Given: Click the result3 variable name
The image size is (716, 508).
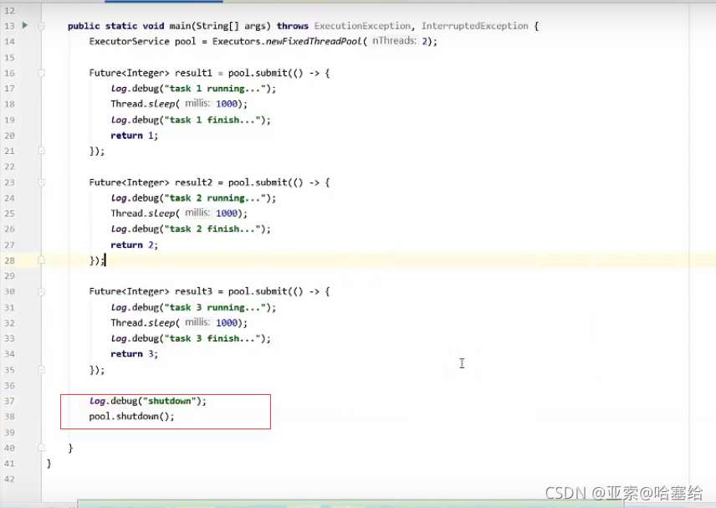Looking at the screenshot, I should tap(193, 291).
